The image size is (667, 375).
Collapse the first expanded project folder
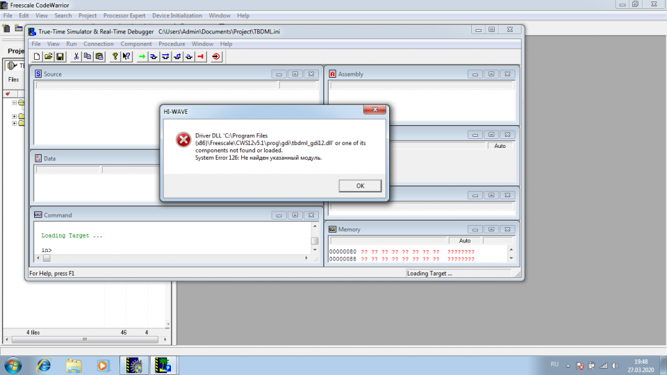(14, 103)
